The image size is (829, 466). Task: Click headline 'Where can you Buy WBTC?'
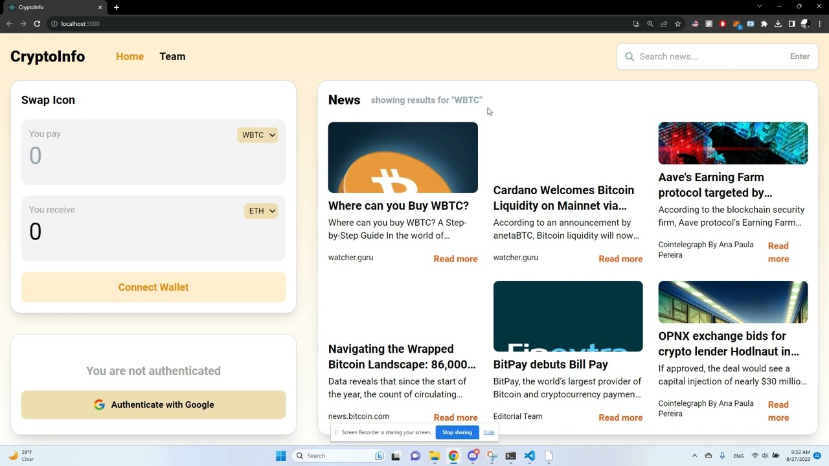click(x=398, y=206)
